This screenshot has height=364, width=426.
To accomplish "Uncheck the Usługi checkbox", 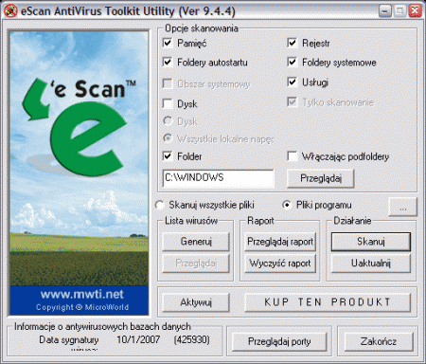I will point(292,82).
